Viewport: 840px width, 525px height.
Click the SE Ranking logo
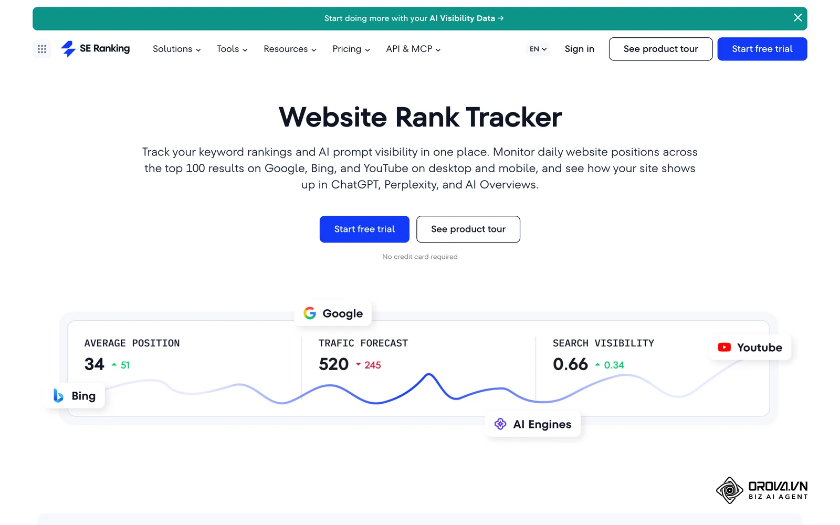(x=96, y=49)
